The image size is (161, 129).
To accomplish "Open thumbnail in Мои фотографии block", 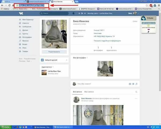I will [105, 69].
